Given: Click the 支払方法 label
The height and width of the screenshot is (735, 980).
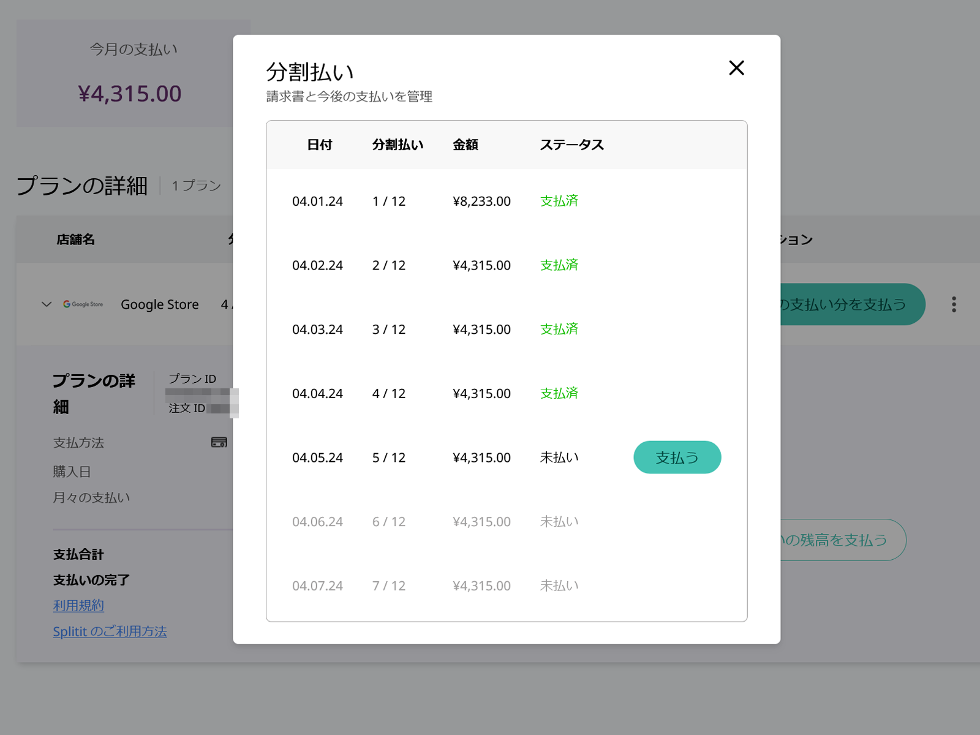Looking at the screenshot, I should (x=78, y=443).
